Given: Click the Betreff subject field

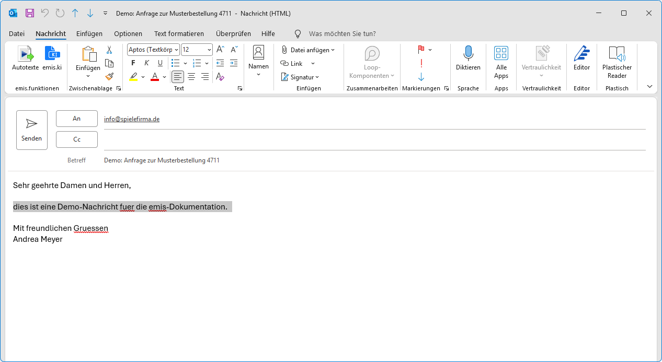Looking at the screenshot, I should click(375, 160).
